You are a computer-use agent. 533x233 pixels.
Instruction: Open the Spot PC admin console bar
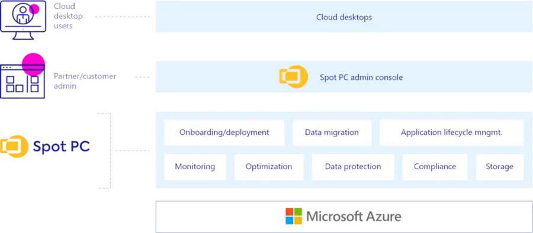point(344,77)
